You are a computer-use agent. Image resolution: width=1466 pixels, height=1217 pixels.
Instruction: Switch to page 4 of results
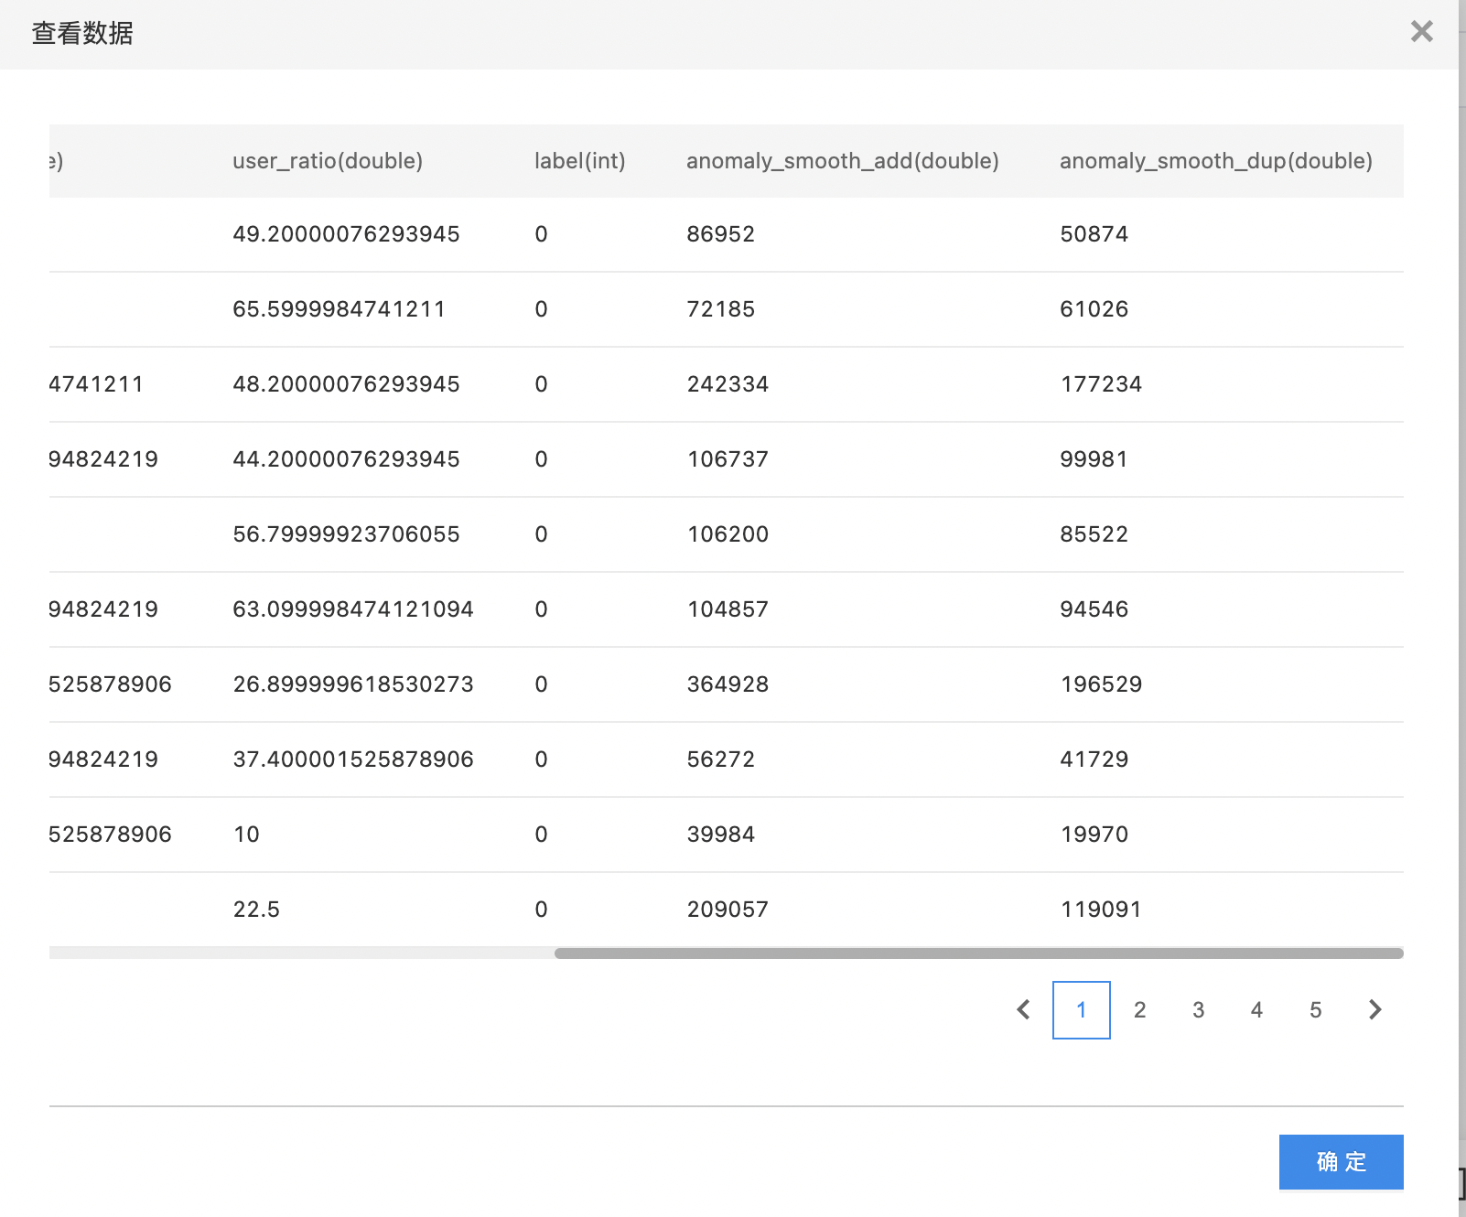tap(1256, 1009)
